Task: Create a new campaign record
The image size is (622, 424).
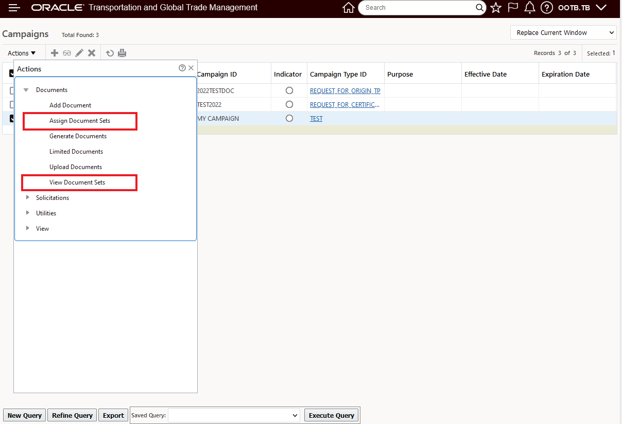Action: click(54, 52)
